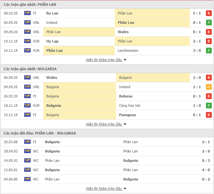Select the Hy Lạp vs Phần Lan match row
The image size is (214, 194).
(107, 41)
